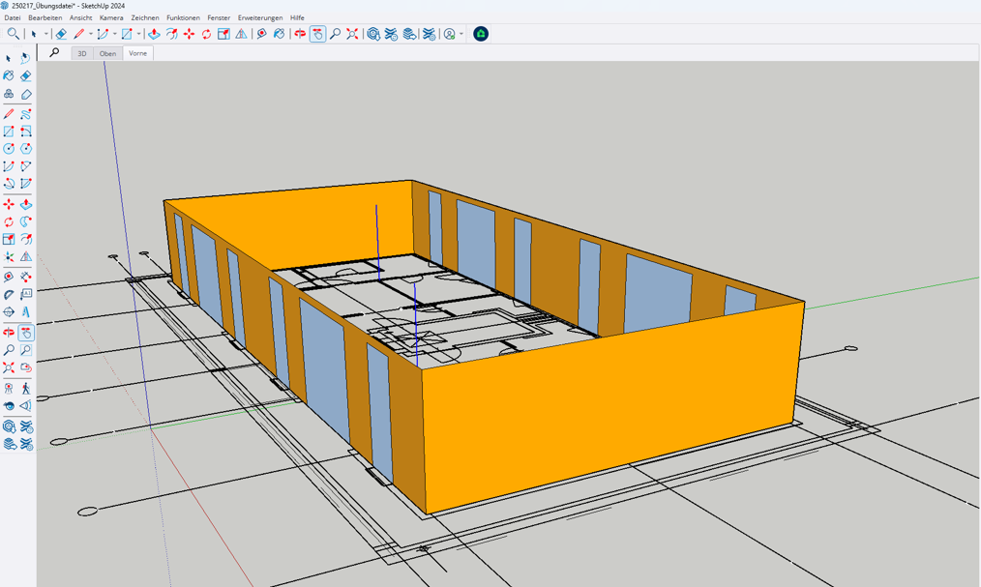The width and height of the screenshot is (981, 587).
Task: Expand the Line tool dropdown arrow
Action: 90,34
